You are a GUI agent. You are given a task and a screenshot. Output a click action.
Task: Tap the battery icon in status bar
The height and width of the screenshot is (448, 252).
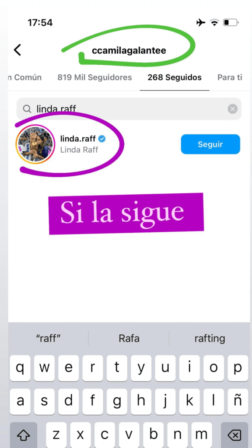pos(231,23)
